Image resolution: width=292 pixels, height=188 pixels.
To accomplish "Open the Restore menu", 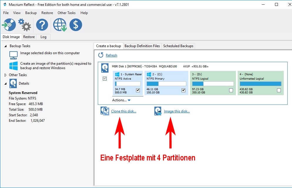I will pos(47,13).
